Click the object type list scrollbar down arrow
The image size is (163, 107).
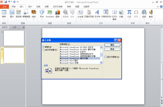point(101,62)
